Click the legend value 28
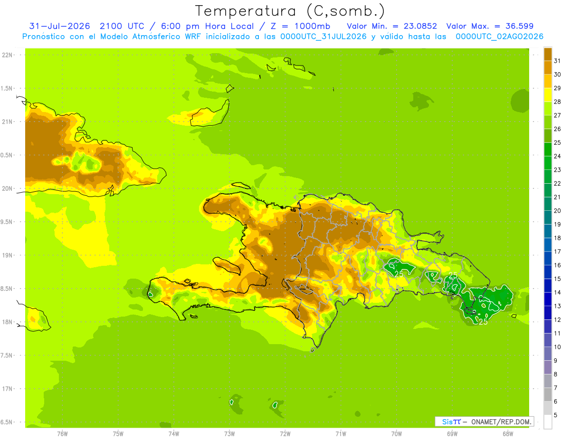 (x=557, y=102)
